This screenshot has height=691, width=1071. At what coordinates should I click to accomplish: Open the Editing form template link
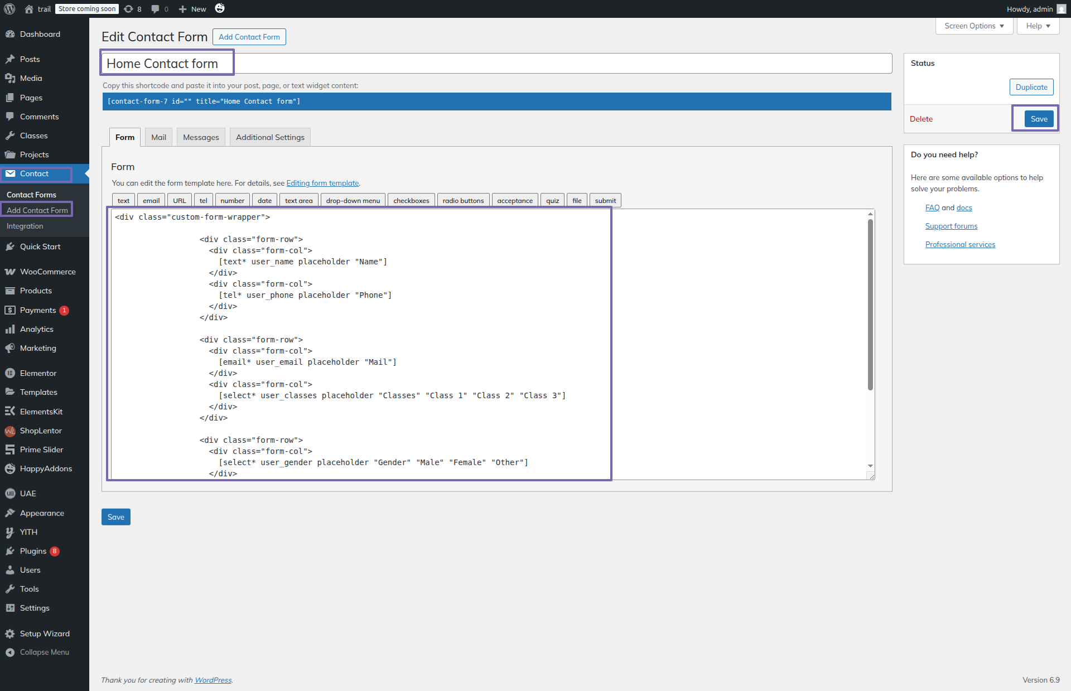tap(322, 183)
